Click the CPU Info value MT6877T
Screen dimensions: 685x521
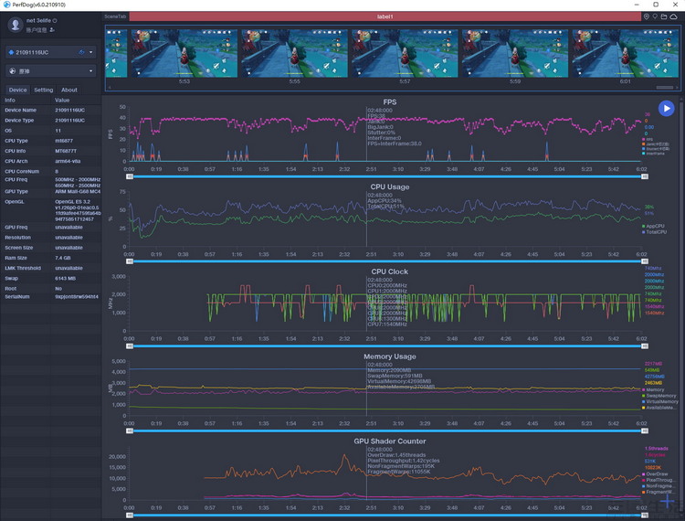pos(66,151)
